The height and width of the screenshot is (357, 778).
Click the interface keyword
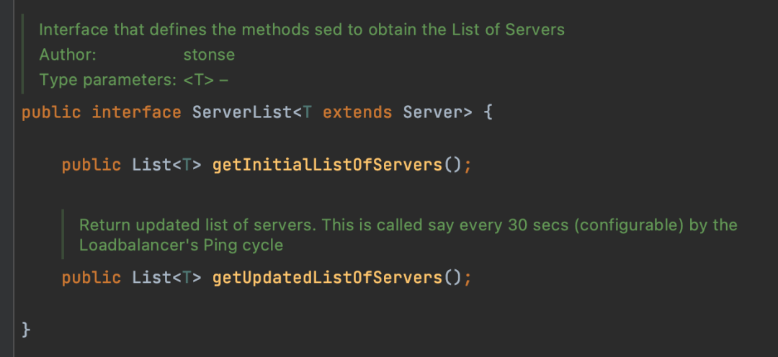click(x=136, y=112)
